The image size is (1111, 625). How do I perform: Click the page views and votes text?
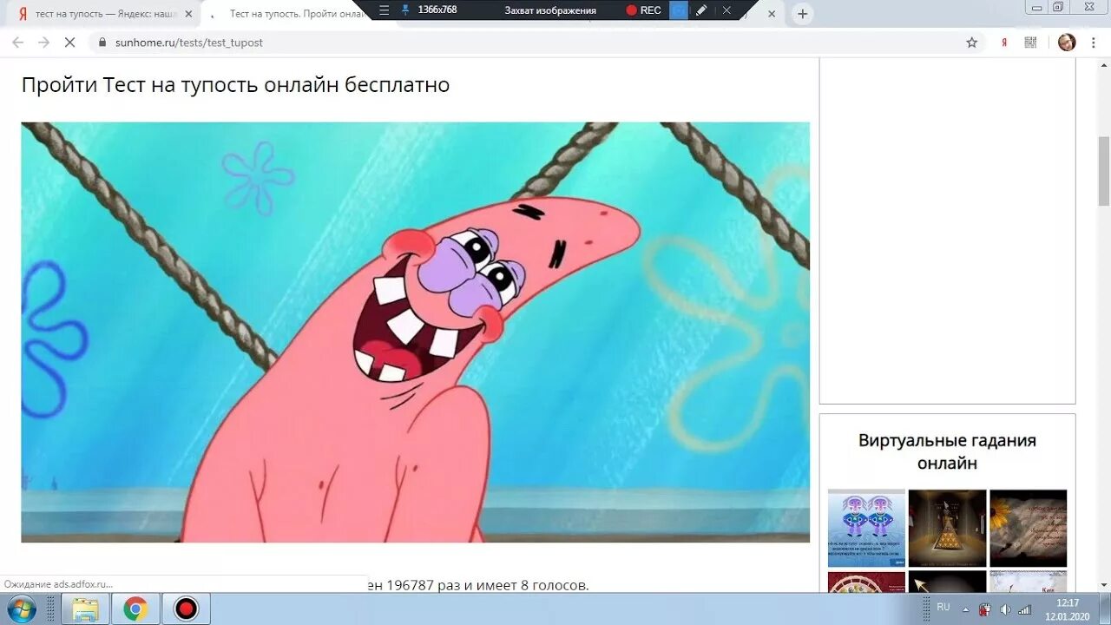[478, 585]
